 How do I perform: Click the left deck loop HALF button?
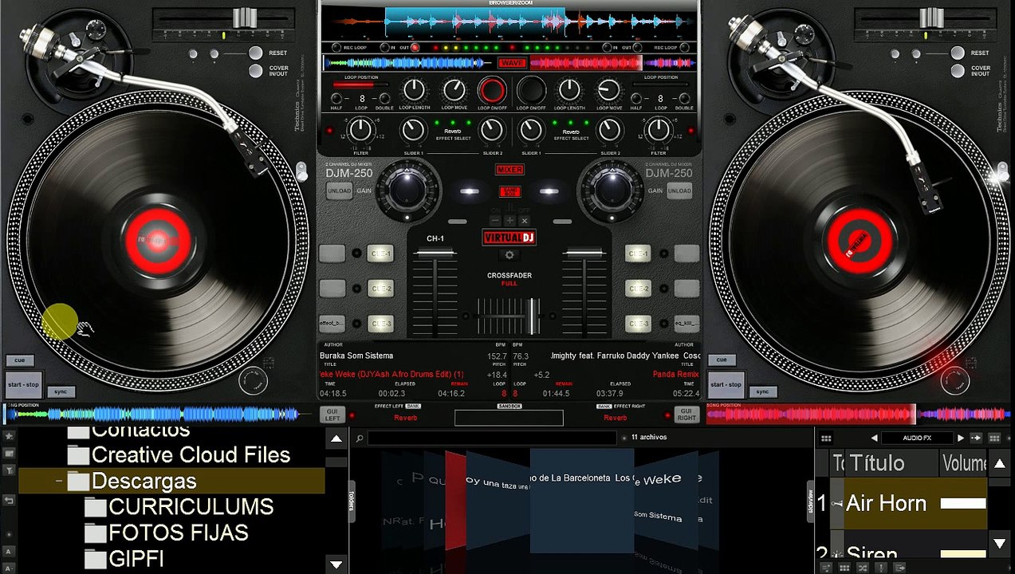click(x=336, y=99)
